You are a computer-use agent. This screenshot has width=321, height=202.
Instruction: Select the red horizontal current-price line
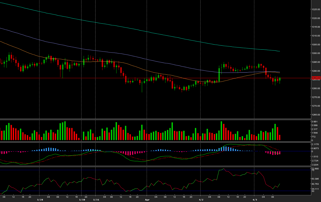tap(156, 78)
